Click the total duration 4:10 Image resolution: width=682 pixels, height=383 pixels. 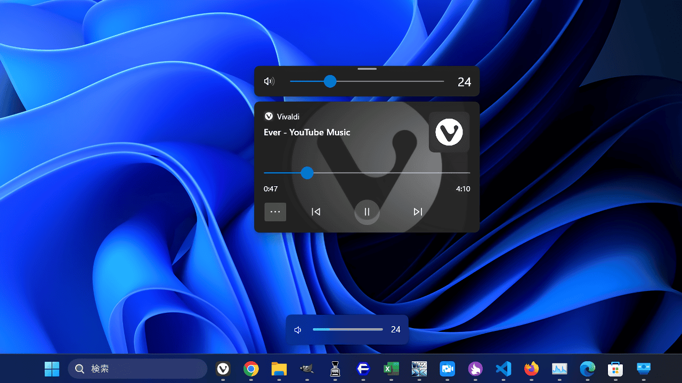(x=463, y=189)
